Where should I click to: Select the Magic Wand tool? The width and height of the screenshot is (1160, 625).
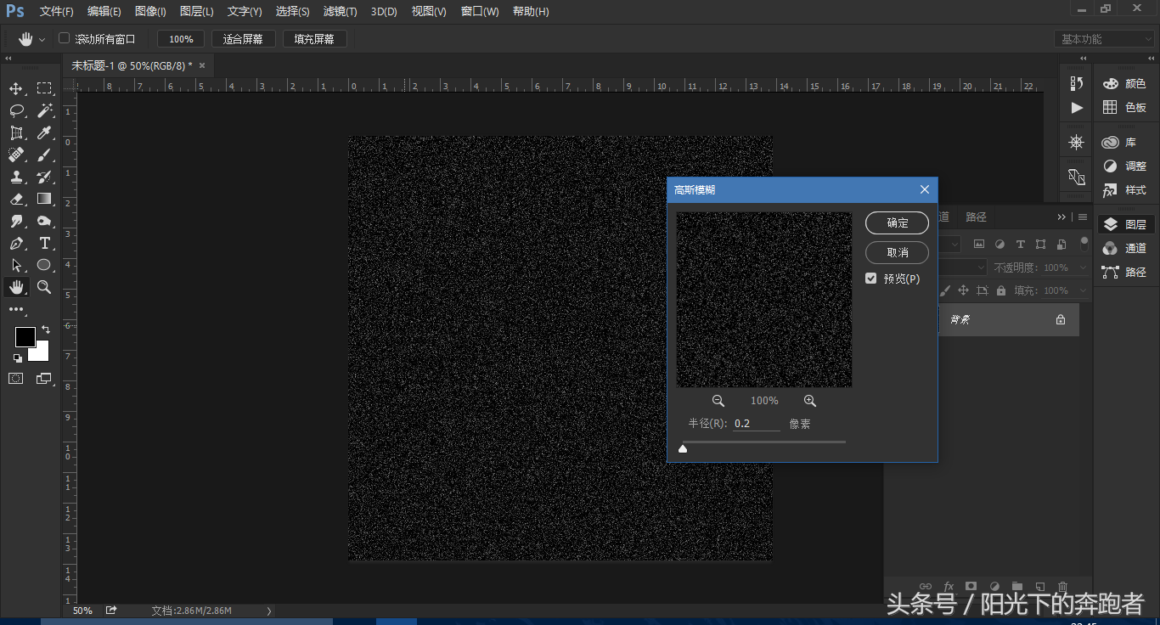click(44, 110)
